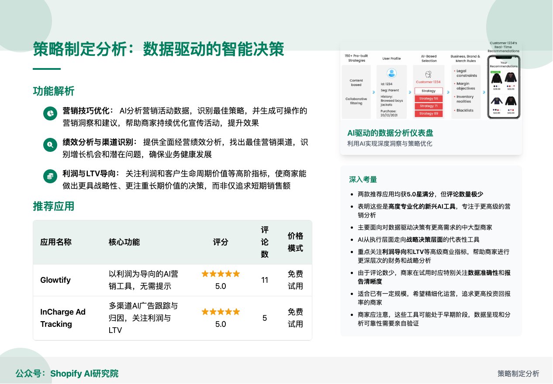The height and width of the screenshot is (384, 553).
Task: Click the caption AI驱动的数据分析仪表盘
Action: coord(390,133)
